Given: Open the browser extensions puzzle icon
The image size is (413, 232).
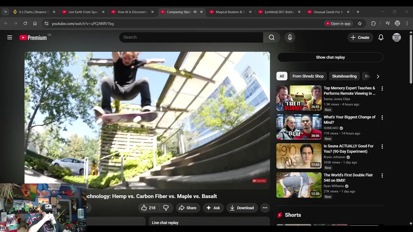Looking at the screenshot, I should pos(373,24).
